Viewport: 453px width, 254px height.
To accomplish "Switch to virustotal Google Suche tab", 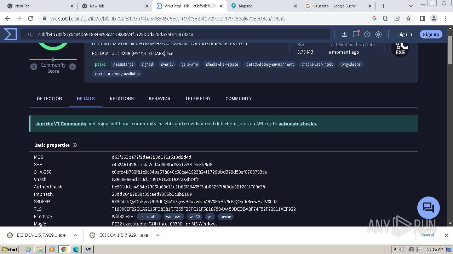I will pyautogui.click(x=338, y=6).
